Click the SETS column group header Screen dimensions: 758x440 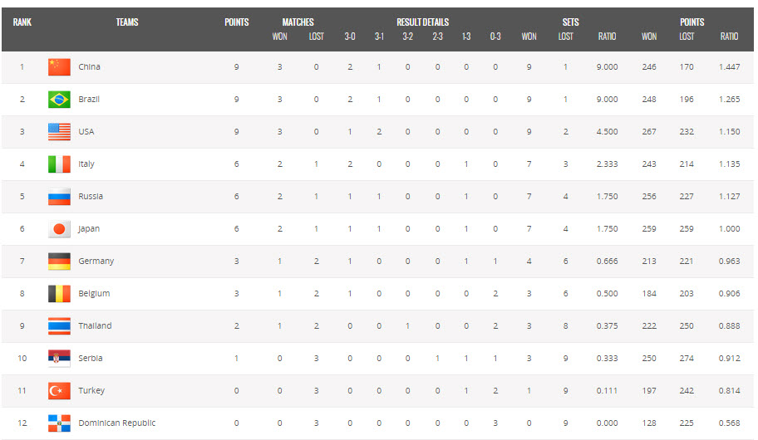[570, 22]
